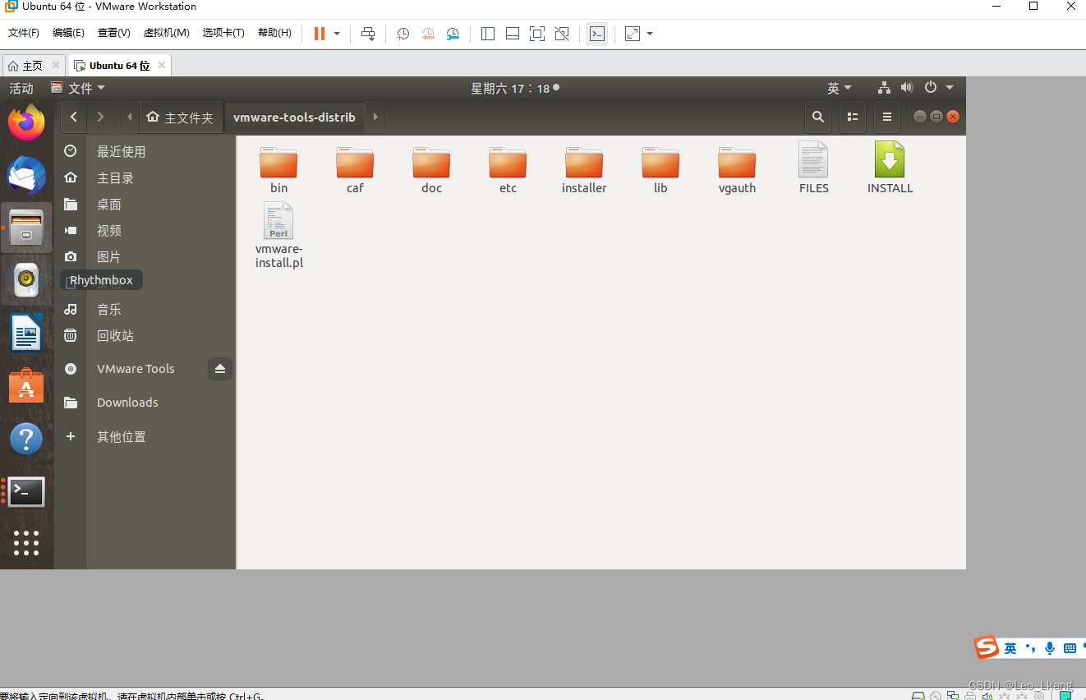
Task: Open the Files hamburger menu
Action: [x=887, y=117]
